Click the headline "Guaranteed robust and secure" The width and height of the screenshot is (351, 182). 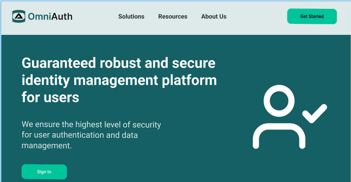pyautogui.click(x=119, y=63)
